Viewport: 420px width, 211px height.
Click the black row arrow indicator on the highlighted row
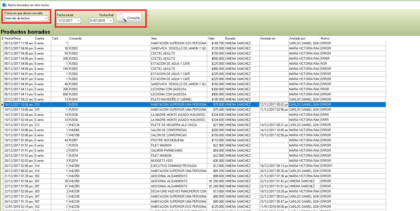[2, 105]
